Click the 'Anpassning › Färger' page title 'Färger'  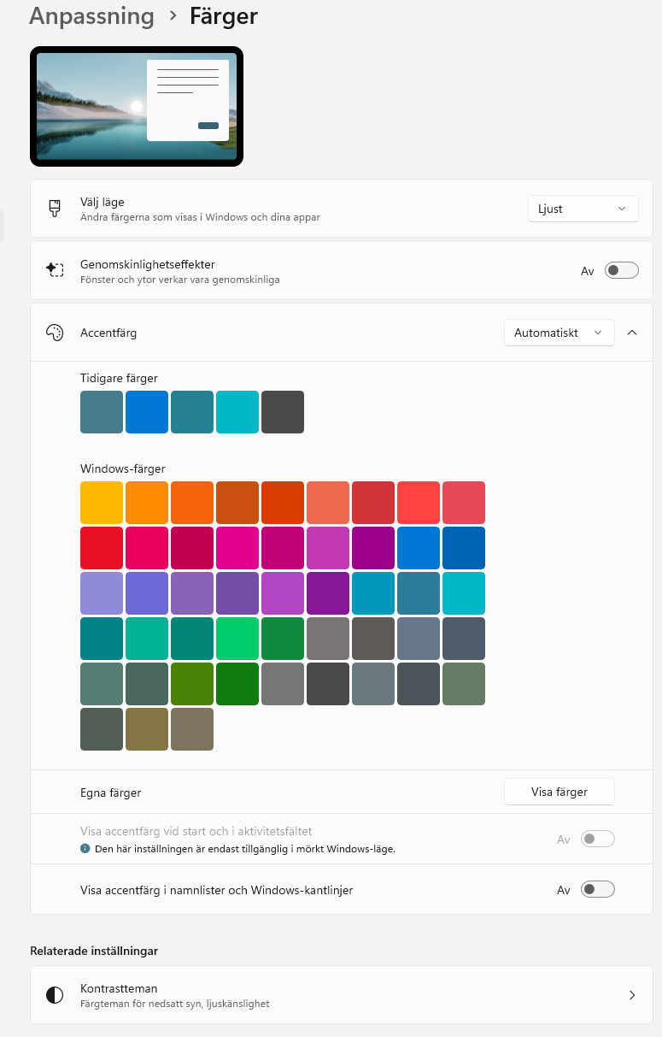pos(224,15)
